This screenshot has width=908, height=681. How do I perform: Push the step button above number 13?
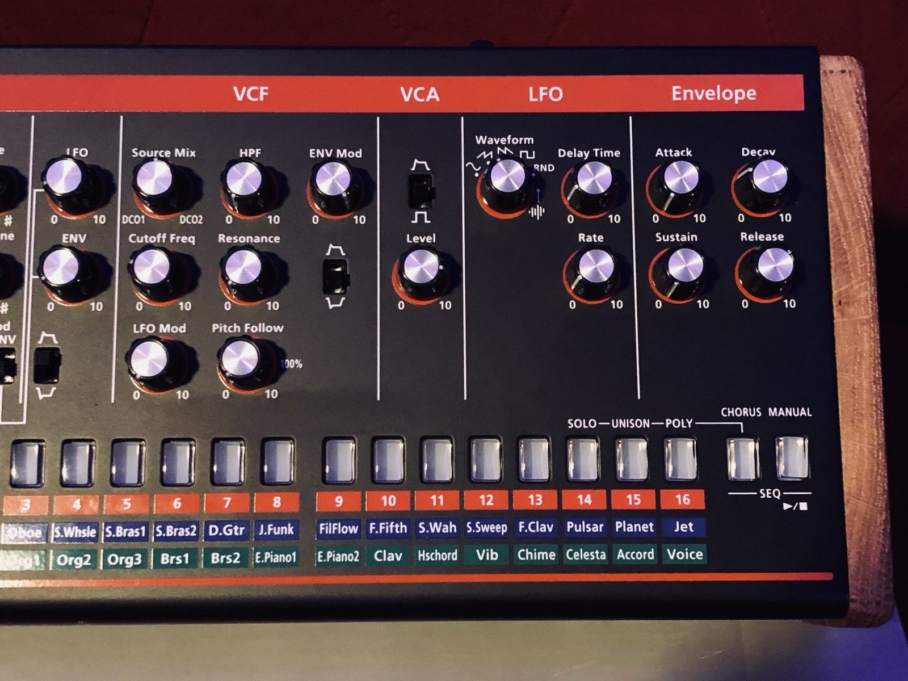(534, 459)
